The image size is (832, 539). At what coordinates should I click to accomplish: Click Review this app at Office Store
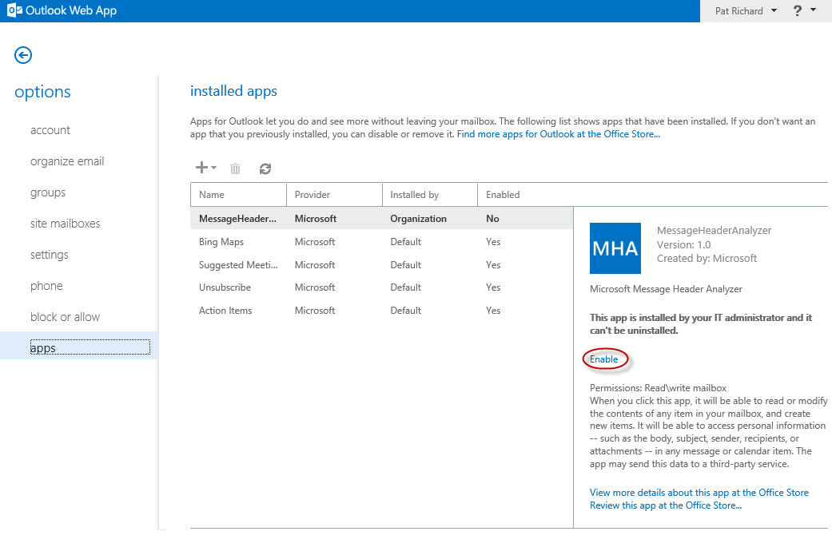pos(666,505)
